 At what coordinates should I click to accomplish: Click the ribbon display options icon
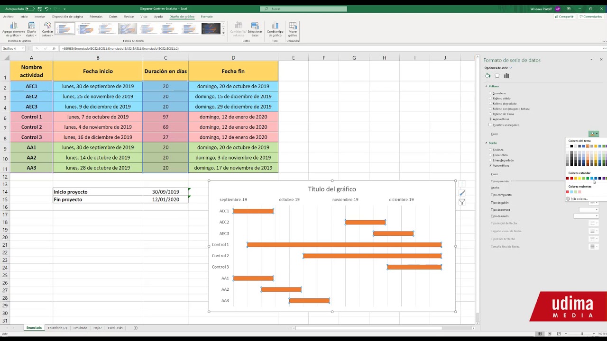coord(569,9)
